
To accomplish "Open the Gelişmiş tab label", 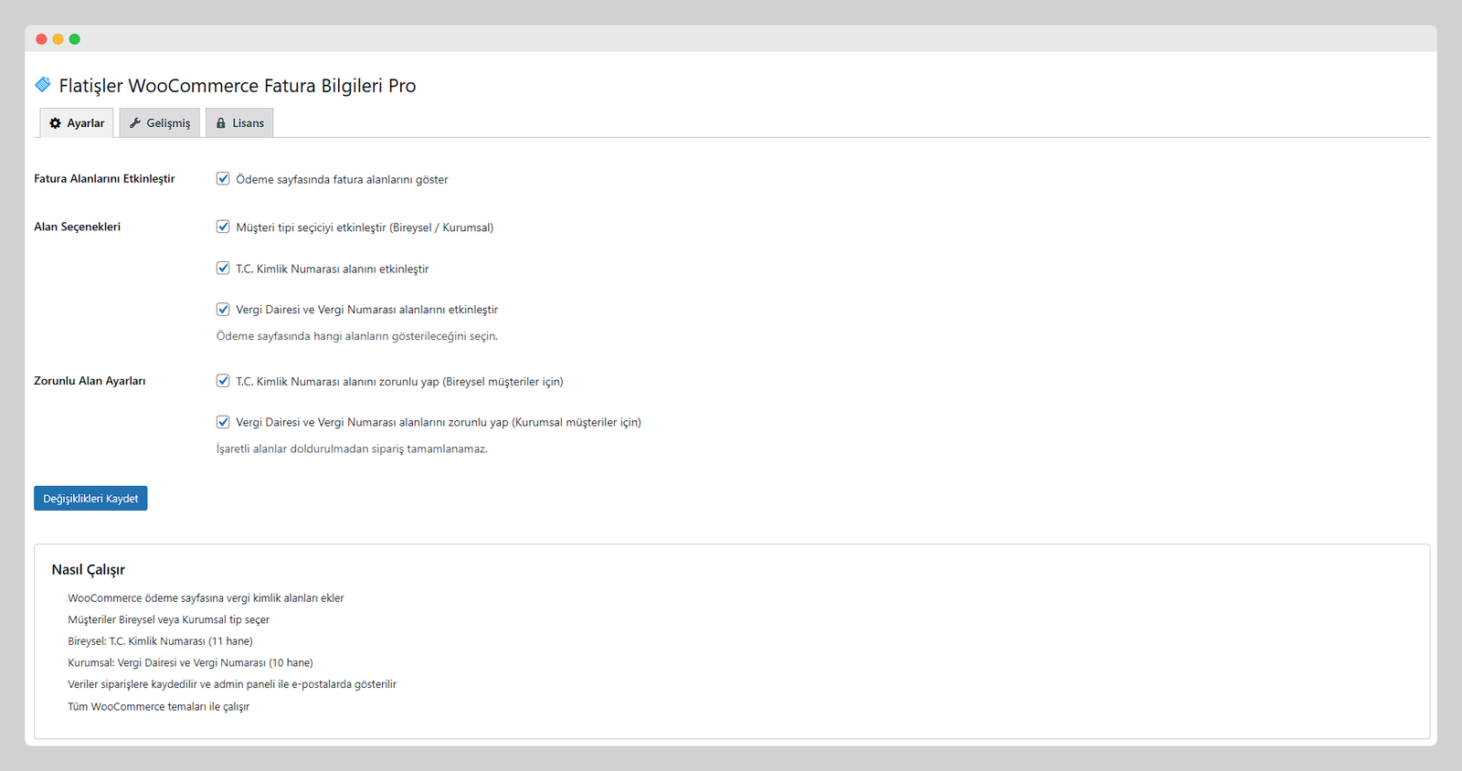I will coord(169,123).
